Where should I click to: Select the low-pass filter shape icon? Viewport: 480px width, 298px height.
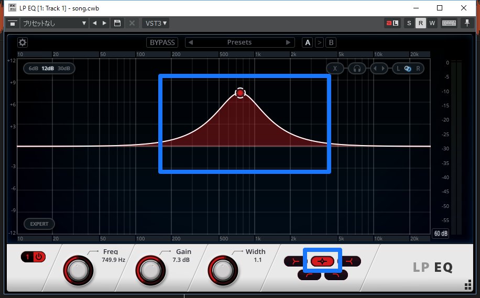click(336, 275)
